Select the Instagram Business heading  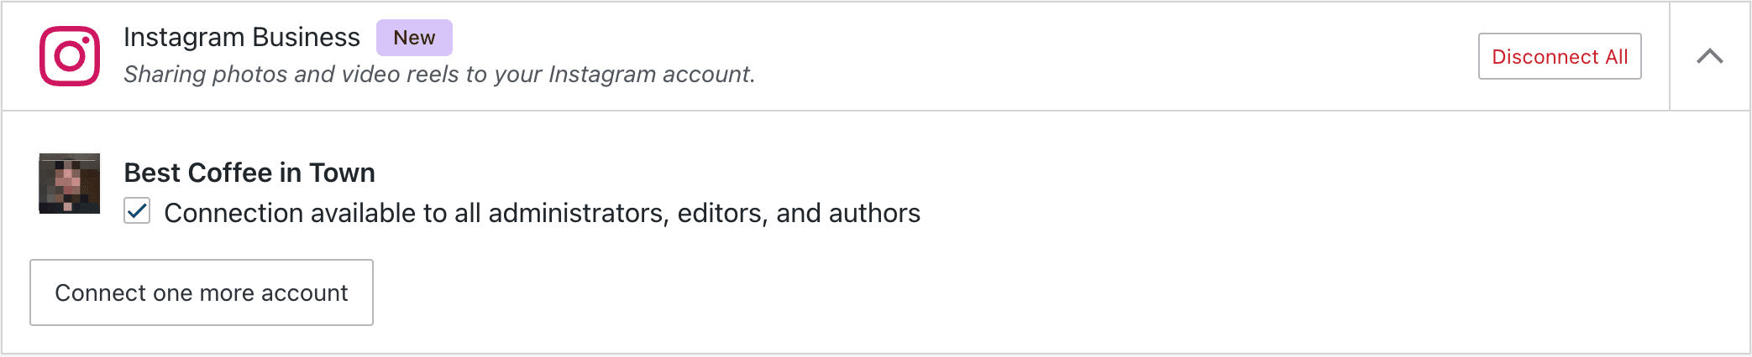(x=242, y=38)
